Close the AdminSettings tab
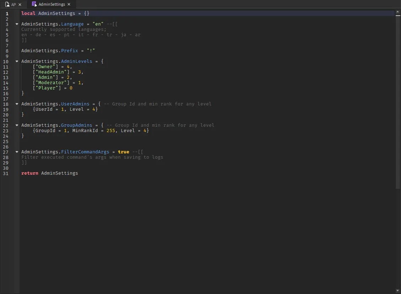This screenshot has width=401, height=294. pyautogui.click(x=69, y=5)
